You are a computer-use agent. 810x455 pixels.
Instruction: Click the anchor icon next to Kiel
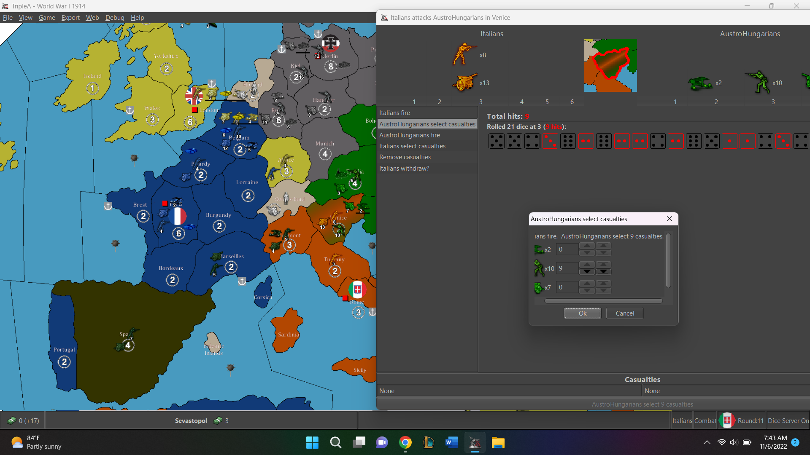pyautogui.click(x=281, y=49)
